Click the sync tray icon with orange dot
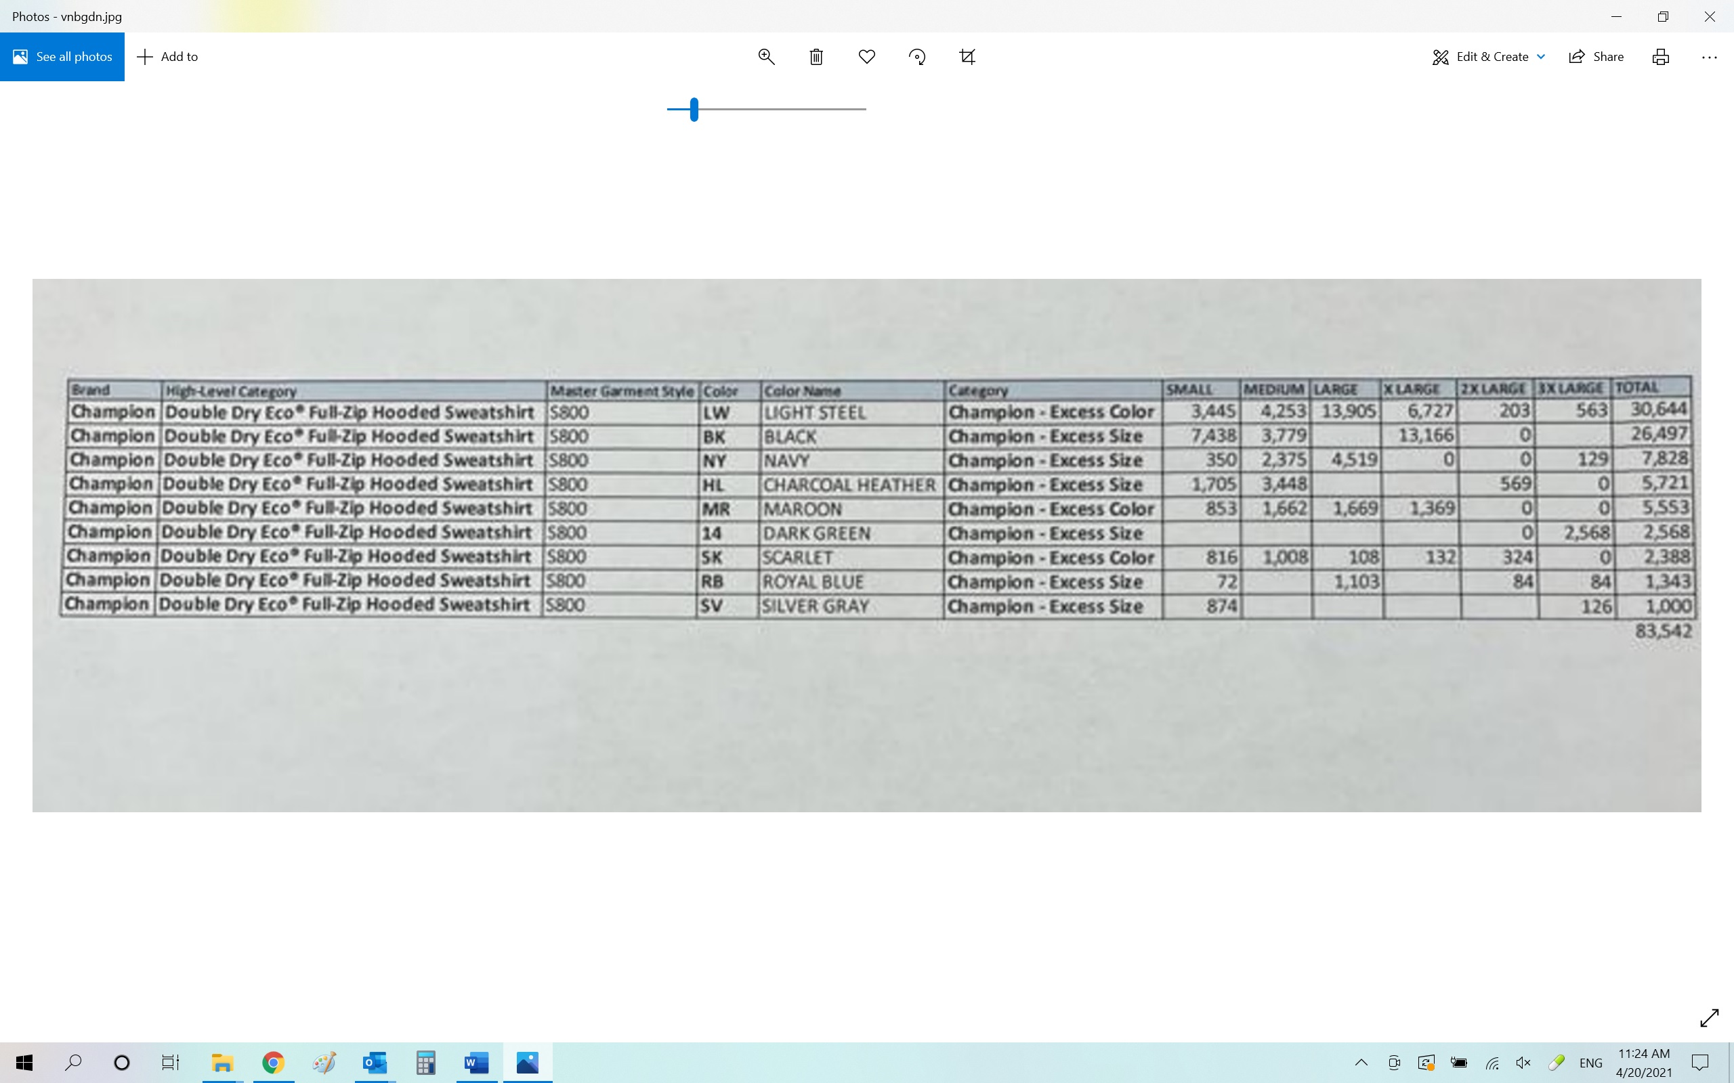The image size is (1734, 1083). click(x=1426, y=1063)
